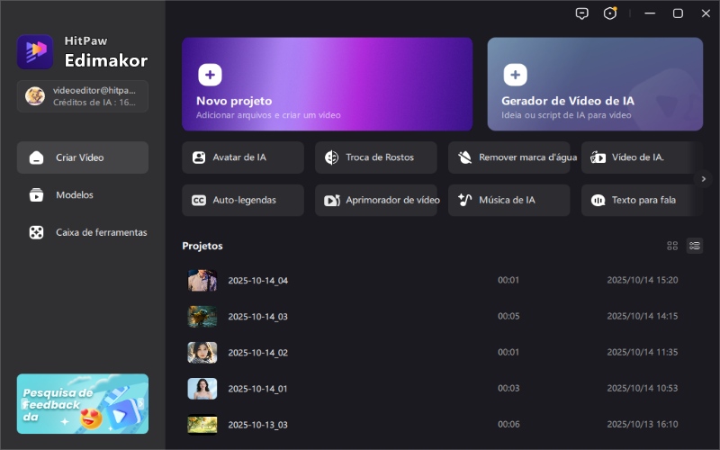Image resolution: width=720 pixels, height=450 pixels.
Task: Click the Projetos heading
Action: pyautogui.click(x=202, y=246)
